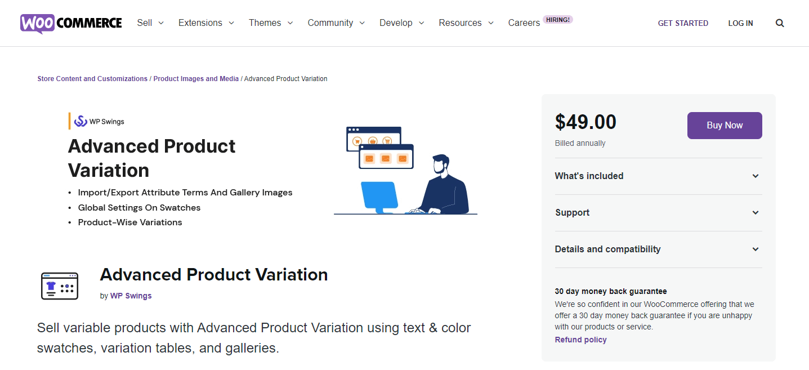This screenshot has height=370, width=809.
Task: Open the Sell dropdown menu
Action: [150, 23]
